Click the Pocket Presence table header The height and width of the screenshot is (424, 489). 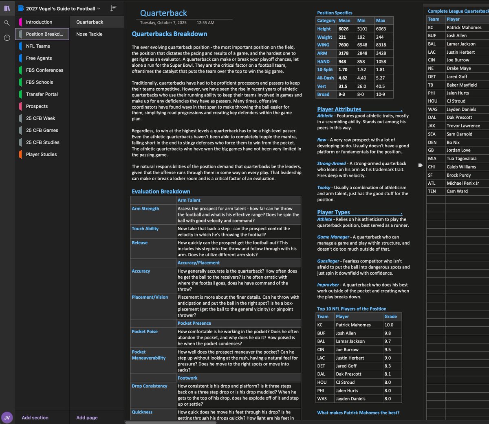194,323
